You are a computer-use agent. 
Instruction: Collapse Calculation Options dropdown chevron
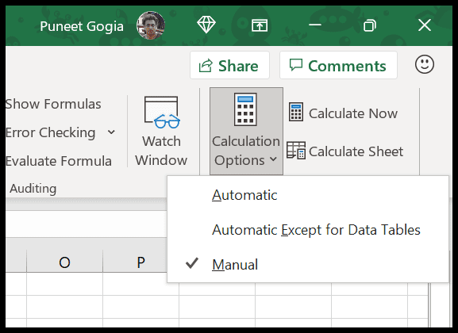tap(273, 159)
